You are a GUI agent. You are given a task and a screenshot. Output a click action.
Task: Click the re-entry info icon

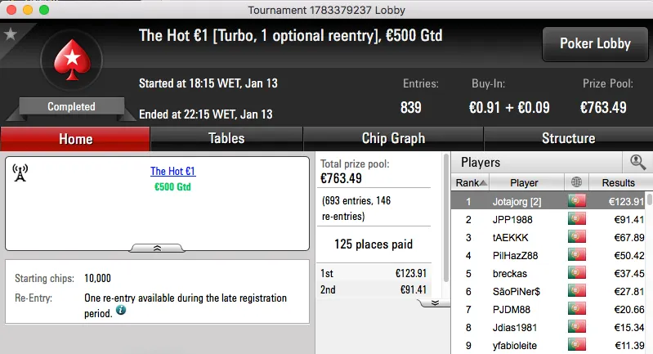click(121, 311)
